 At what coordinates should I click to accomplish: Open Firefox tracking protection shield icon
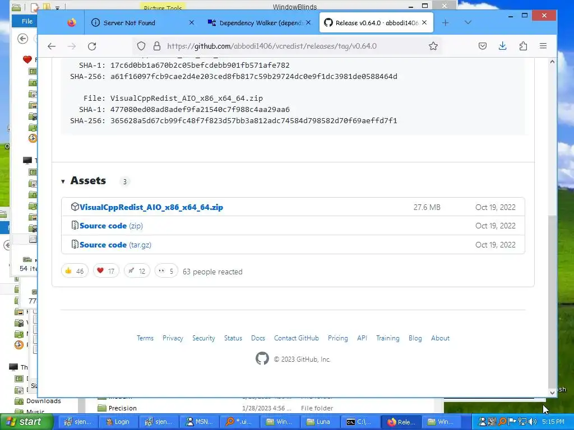141,46
